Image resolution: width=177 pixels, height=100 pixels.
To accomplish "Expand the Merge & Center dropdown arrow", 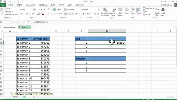I will point(80,14).
